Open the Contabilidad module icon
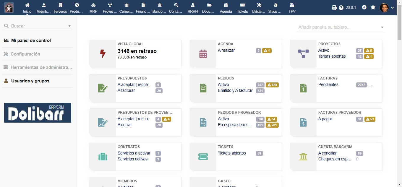The width and height of the screenshot is (402, 187). [176, 8]
